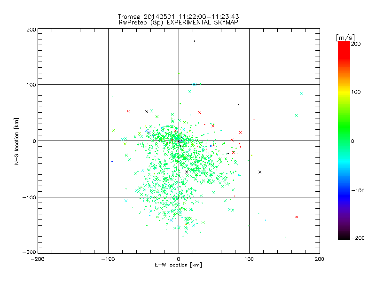Click the "[m/s]" colorbar unit label
Image resolution: width=376 pixels, height=282 pixels.
pyautogui.click(x=345, y=38)
